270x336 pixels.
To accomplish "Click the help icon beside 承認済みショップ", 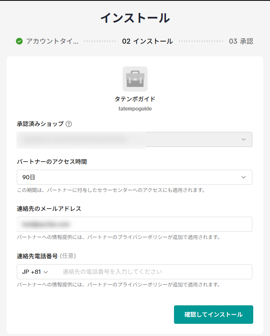I will point(69,124).
